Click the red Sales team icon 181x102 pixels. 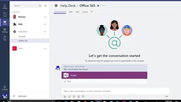(14, 48)
